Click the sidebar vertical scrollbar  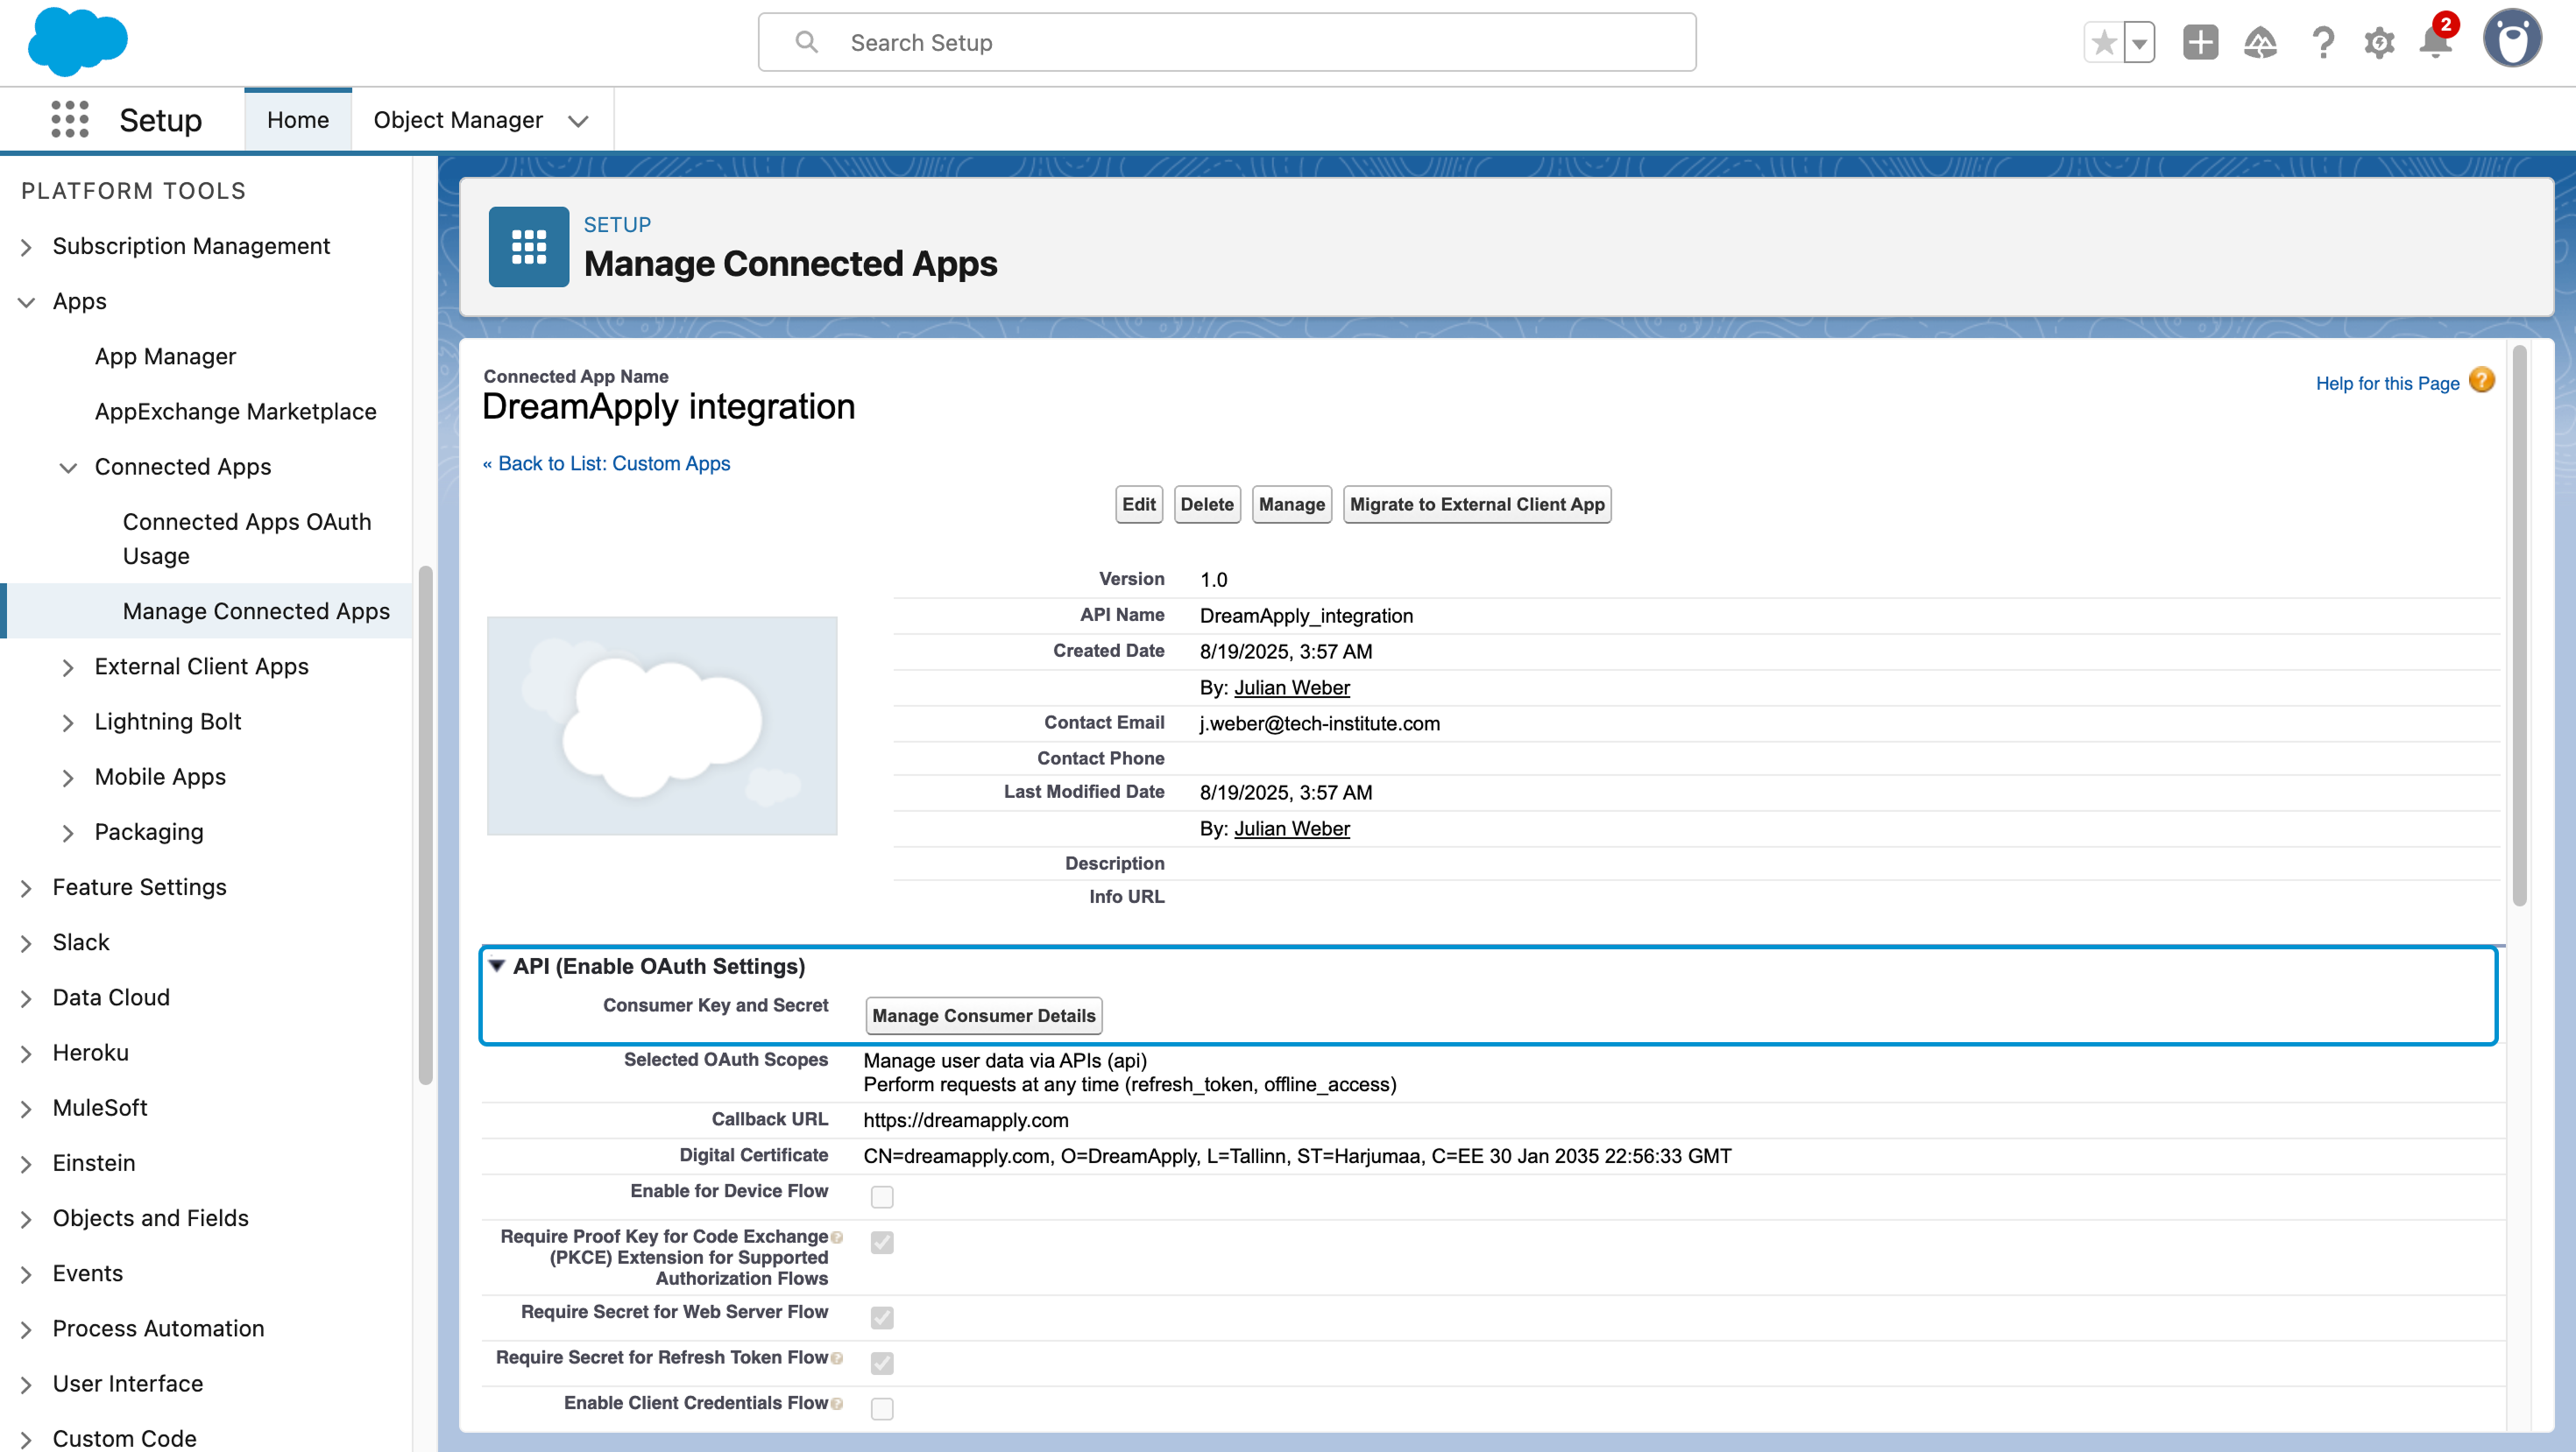point(425,826)
